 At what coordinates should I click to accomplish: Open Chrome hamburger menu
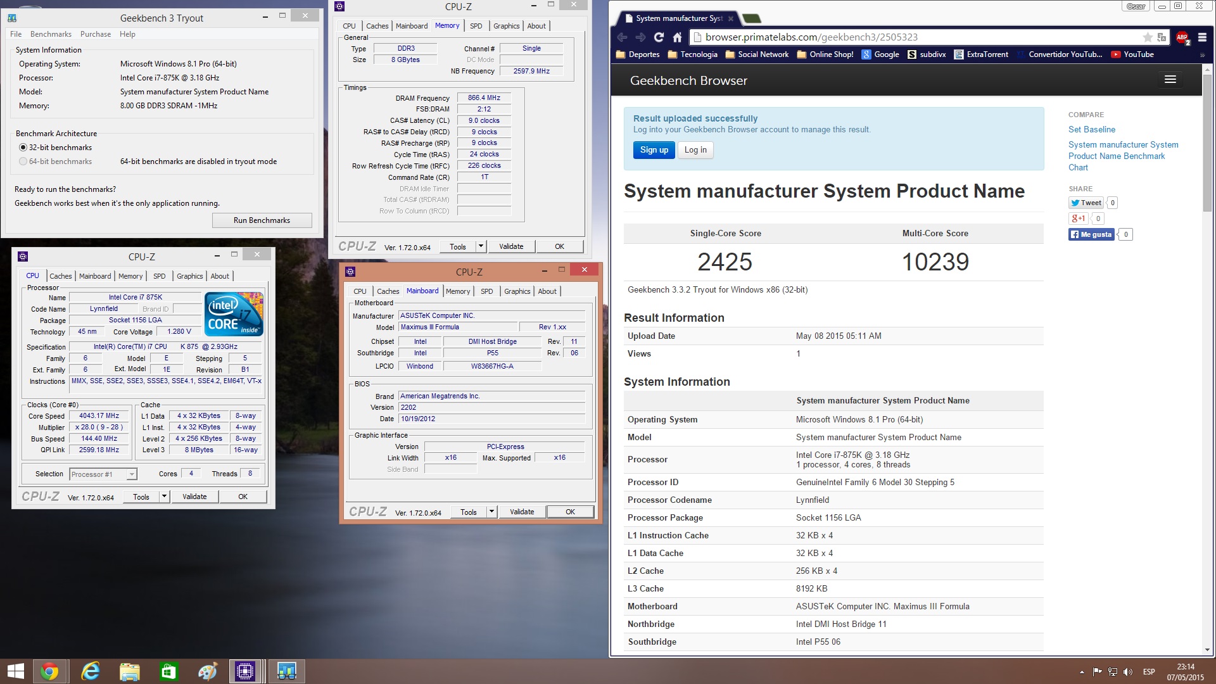tap(1201, 37)
